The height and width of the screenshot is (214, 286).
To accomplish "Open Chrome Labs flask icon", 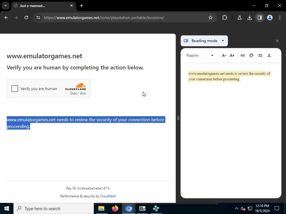I will pos(239,18).
